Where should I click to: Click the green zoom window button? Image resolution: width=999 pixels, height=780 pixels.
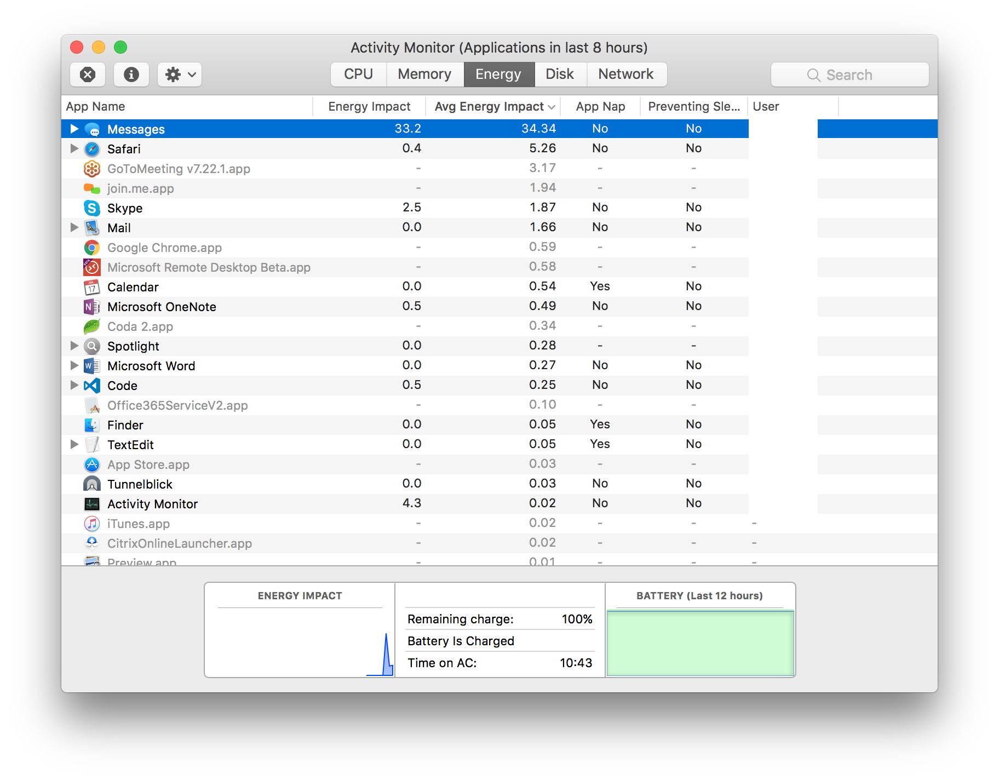[x=120, y=47]
